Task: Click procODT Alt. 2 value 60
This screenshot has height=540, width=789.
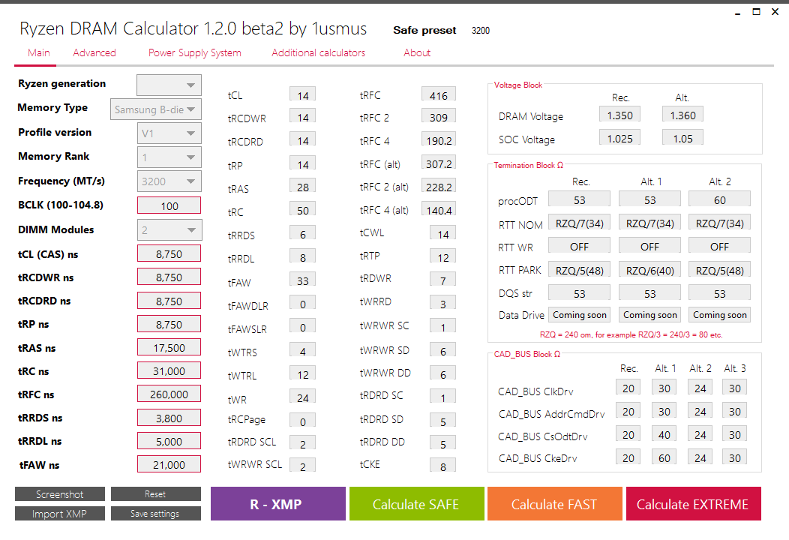Action: click(x=719, y=199)
